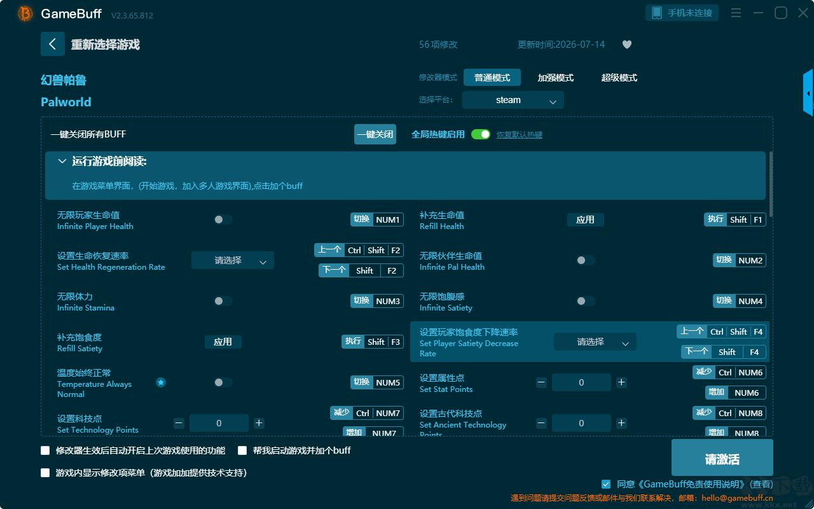This screenshot has height=509, width=814.
Task: Toggle Infinite Satiety switch
Action: (586, 301)
